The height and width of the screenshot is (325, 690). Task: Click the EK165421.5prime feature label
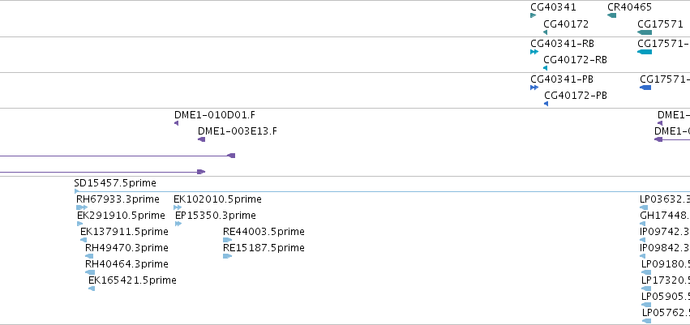point(132,280)
